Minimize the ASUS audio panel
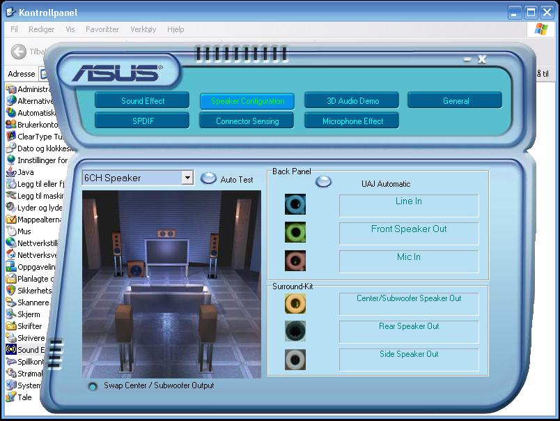 [x=467, y=59]
